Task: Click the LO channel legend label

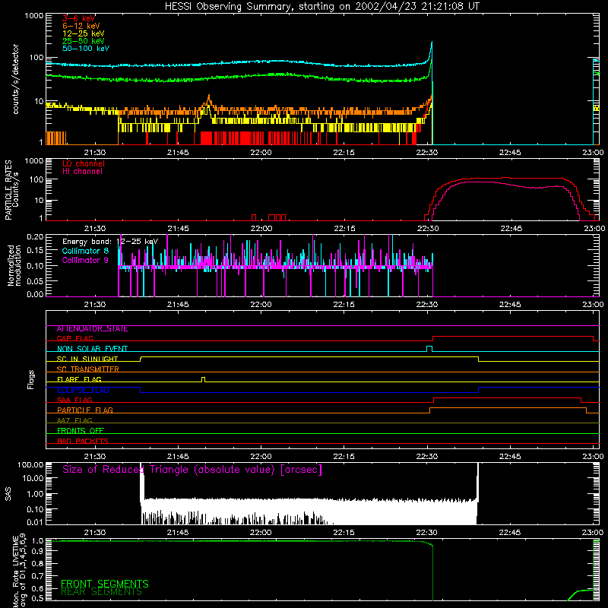Action: (84, 163)
